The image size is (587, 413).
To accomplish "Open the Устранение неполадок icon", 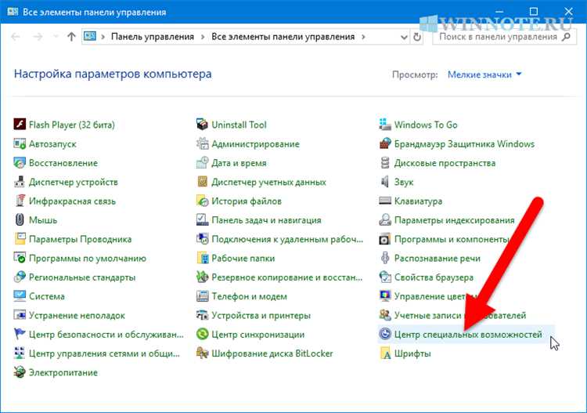I will 20,315.
